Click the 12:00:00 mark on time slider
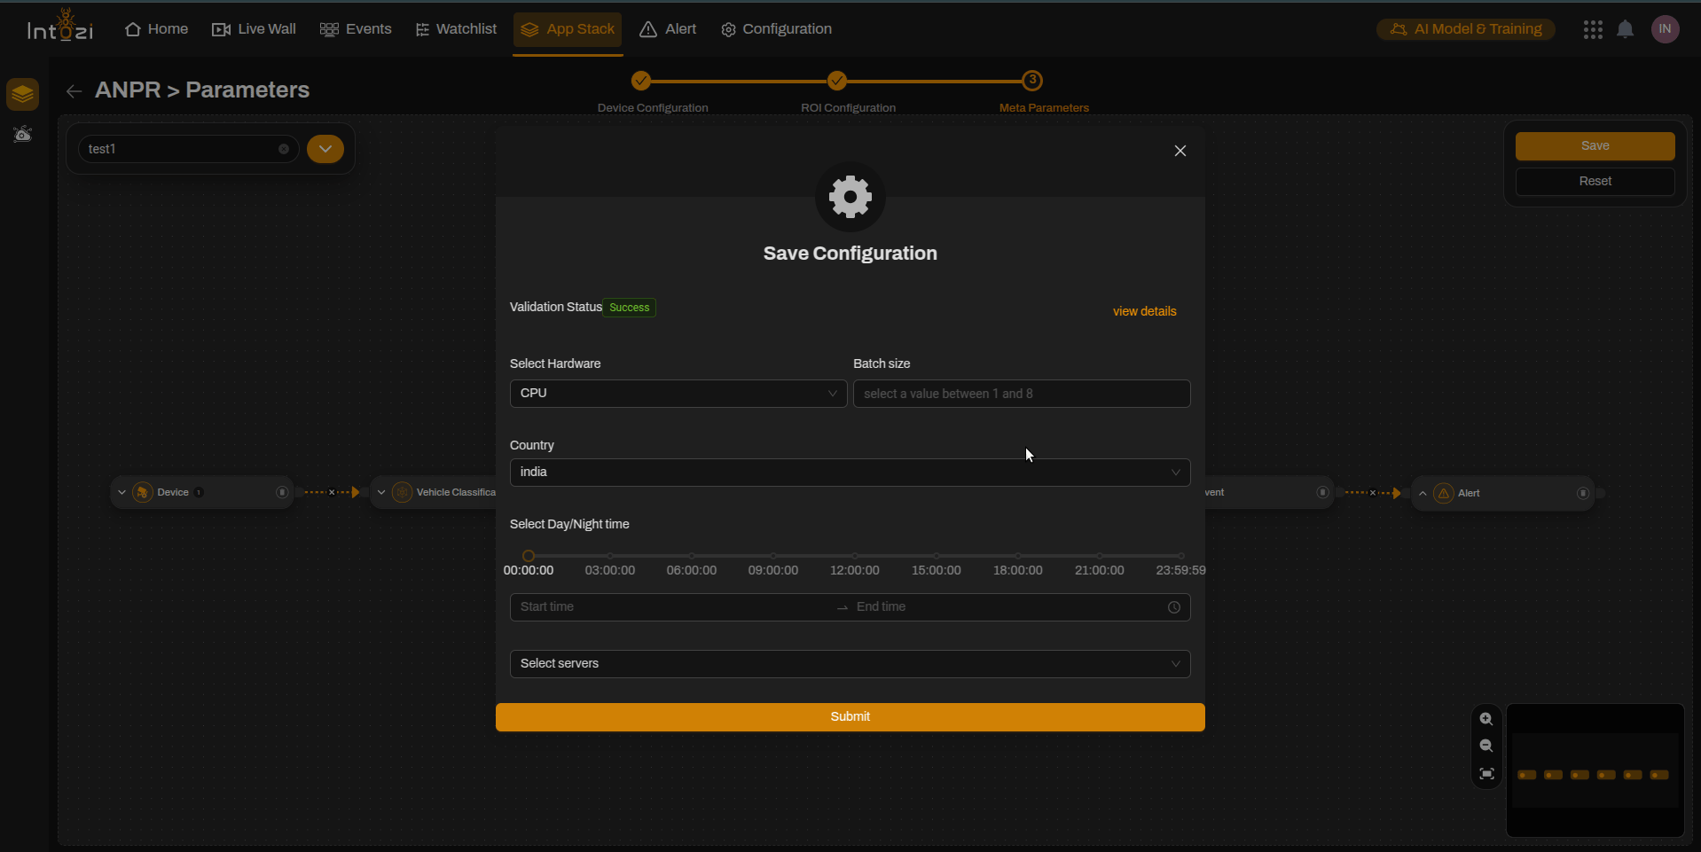 coord(855,556)
